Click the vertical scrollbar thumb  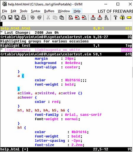(132, 72)
